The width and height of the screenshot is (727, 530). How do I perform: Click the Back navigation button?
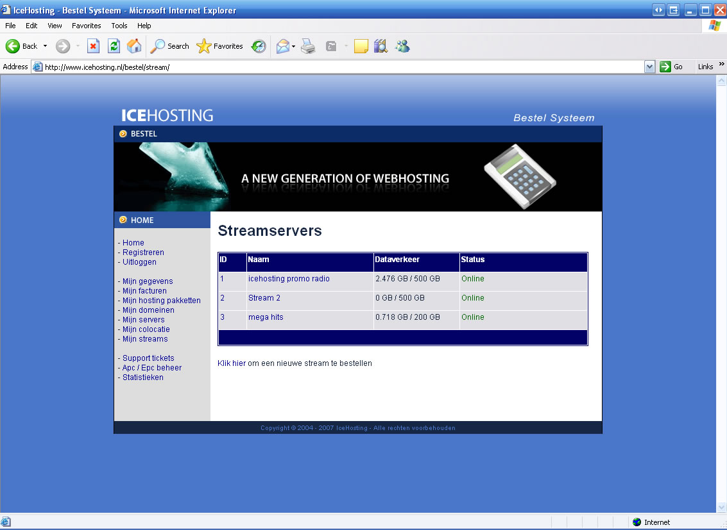(22, 46)
